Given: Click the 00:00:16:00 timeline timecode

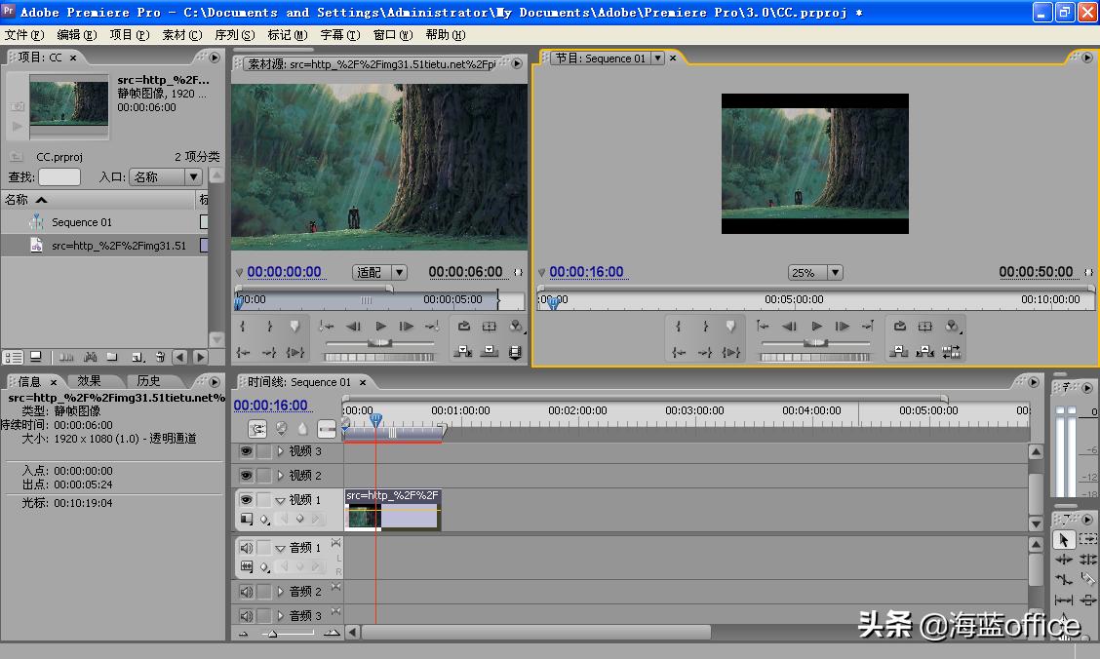Looking at the screenshot, I should coord(270,406).
